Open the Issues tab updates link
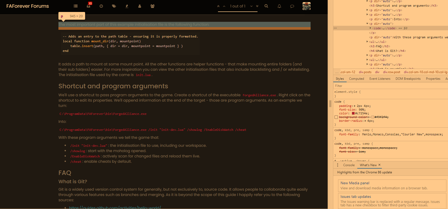This screenshot has height=209, width=448. [356, 197]
